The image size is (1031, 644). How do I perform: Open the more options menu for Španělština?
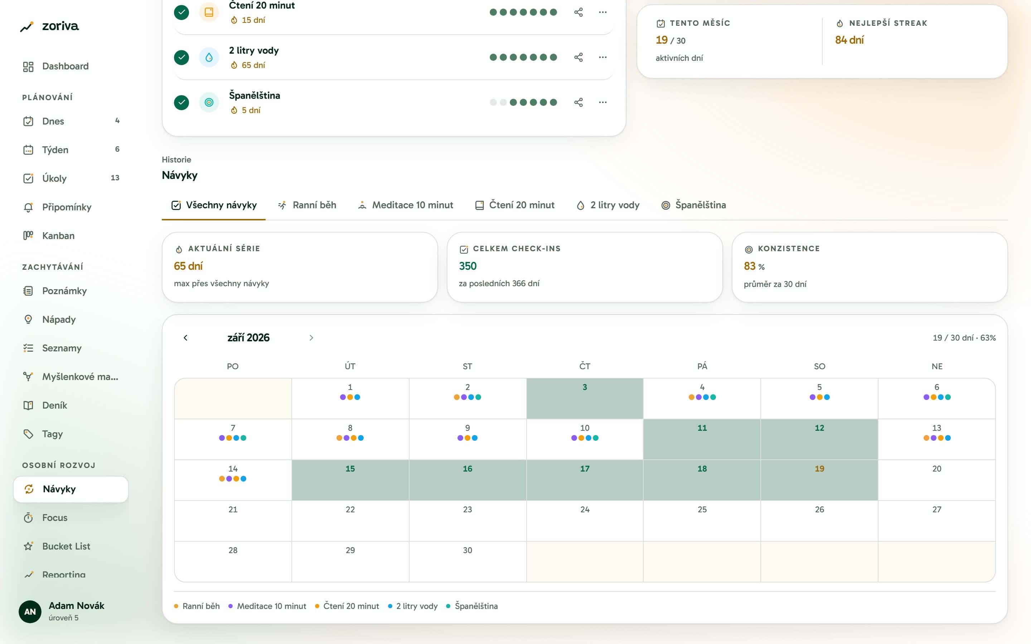602,102
